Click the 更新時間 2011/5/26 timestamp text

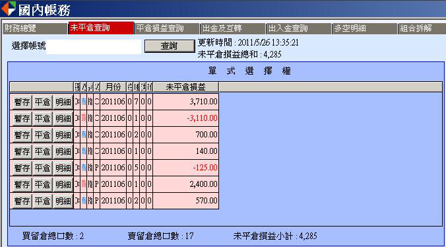click(x=248, y=43)
